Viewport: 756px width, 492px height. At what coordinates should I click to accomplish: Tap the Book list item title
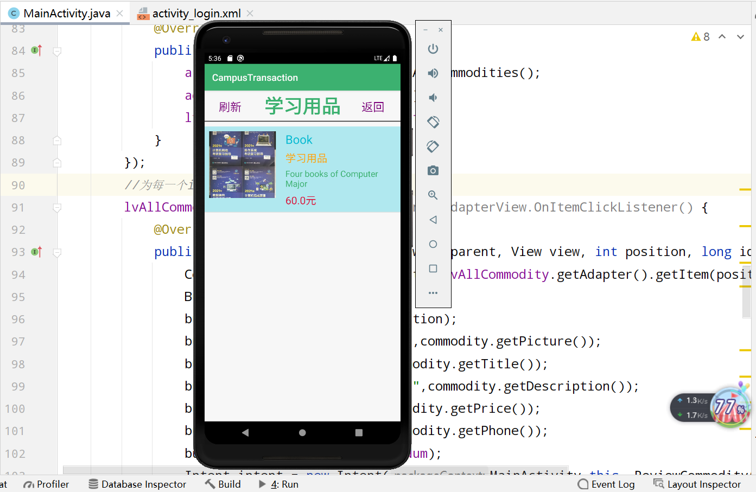pyautogui.click(x=299, y=140)
